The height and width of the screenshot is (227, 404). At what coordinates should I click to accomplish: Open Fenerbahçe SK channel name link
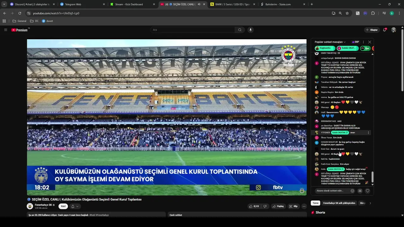[x=44, y=205]
